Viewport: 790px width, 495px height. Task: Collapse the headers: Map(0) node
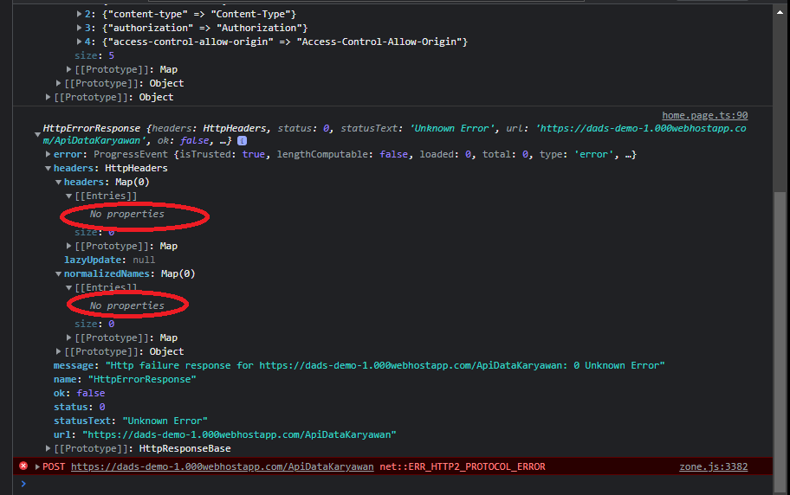pyautogui.click(x=58, y=182)
